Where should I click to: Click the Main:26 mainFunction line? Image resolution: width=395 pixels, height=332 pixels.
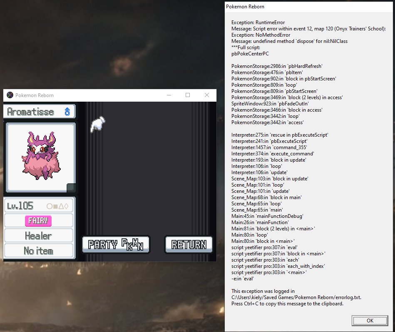coord(260,222)
